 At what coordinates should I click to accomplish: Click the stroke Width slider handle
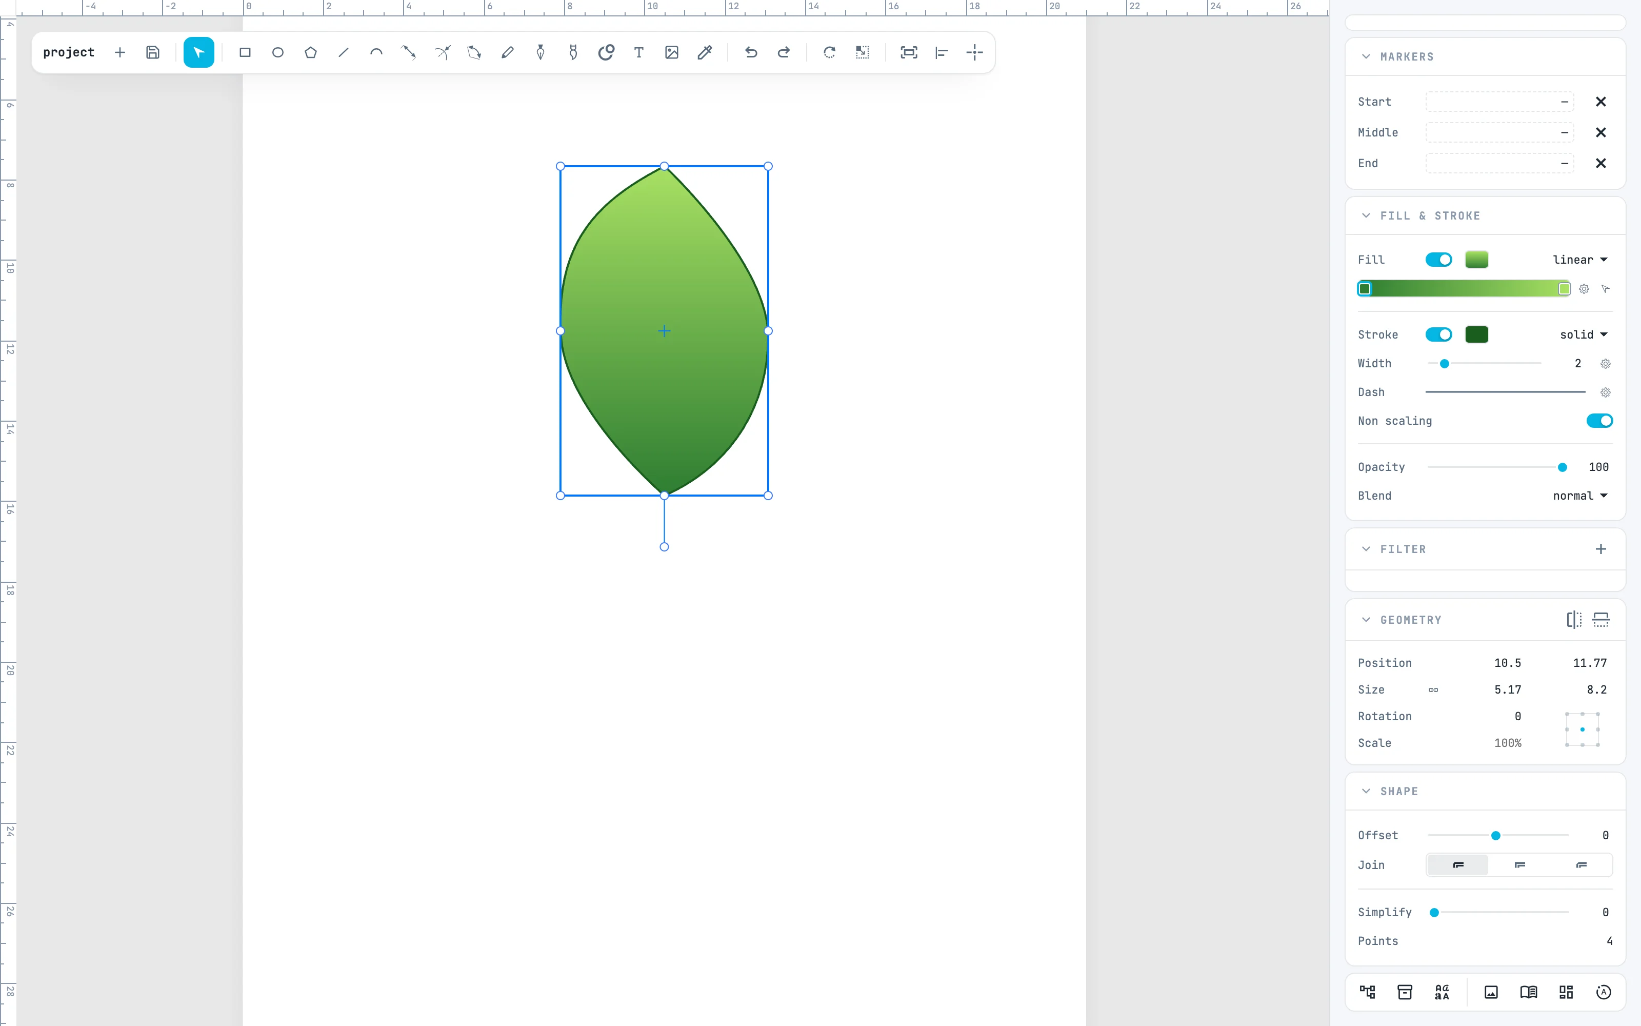pos(1445,364)
